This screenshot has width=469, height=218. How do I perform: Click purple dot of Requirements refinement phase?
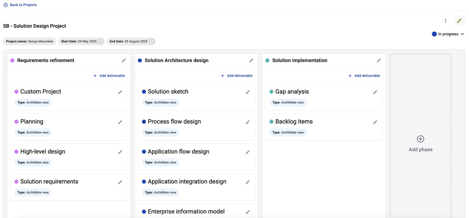pyautogui.click(x=12, y=61)
